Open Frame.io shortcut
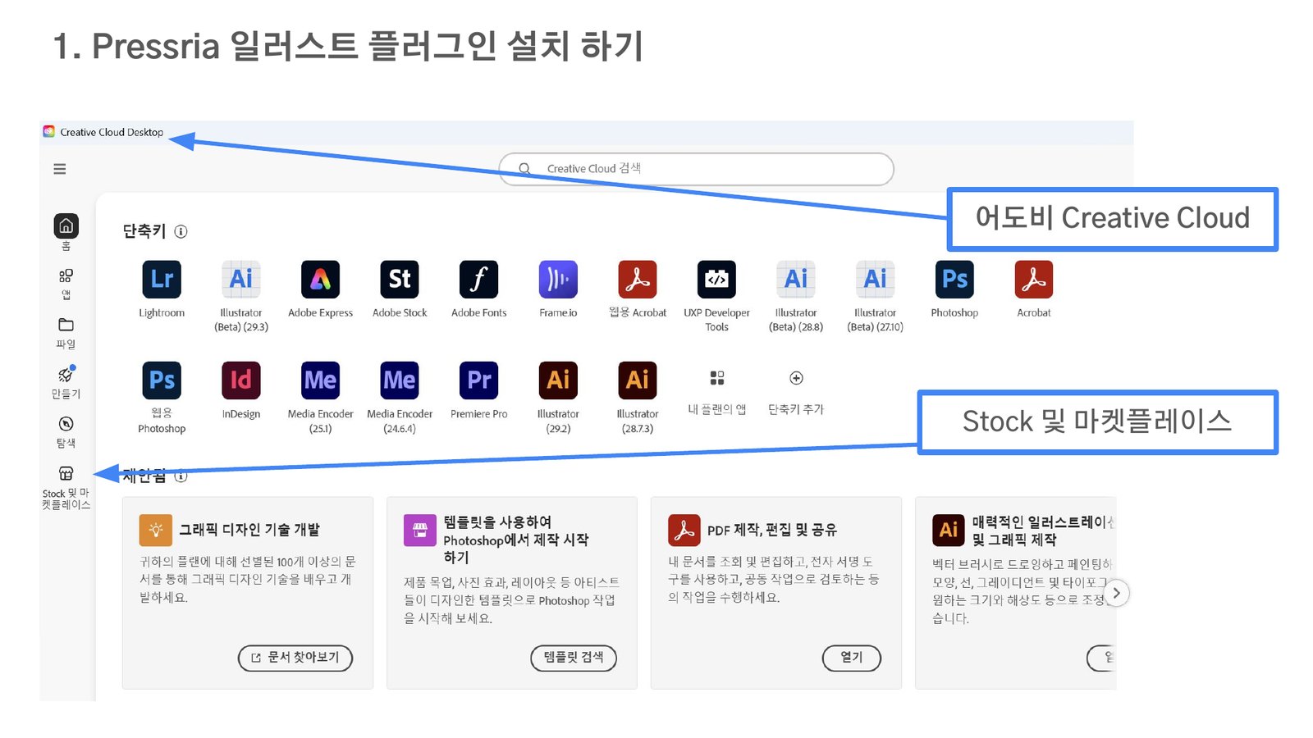Viewport: 1313px width, 738px height. (558, 280)
